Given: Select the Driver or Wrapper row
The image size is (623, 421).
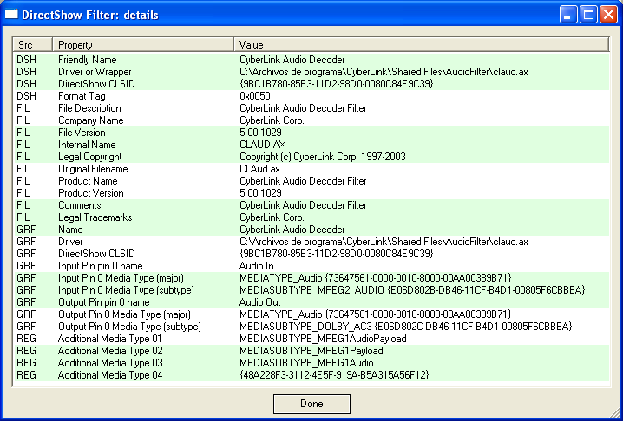Looking at the screenshot, I should coord(311,72).
